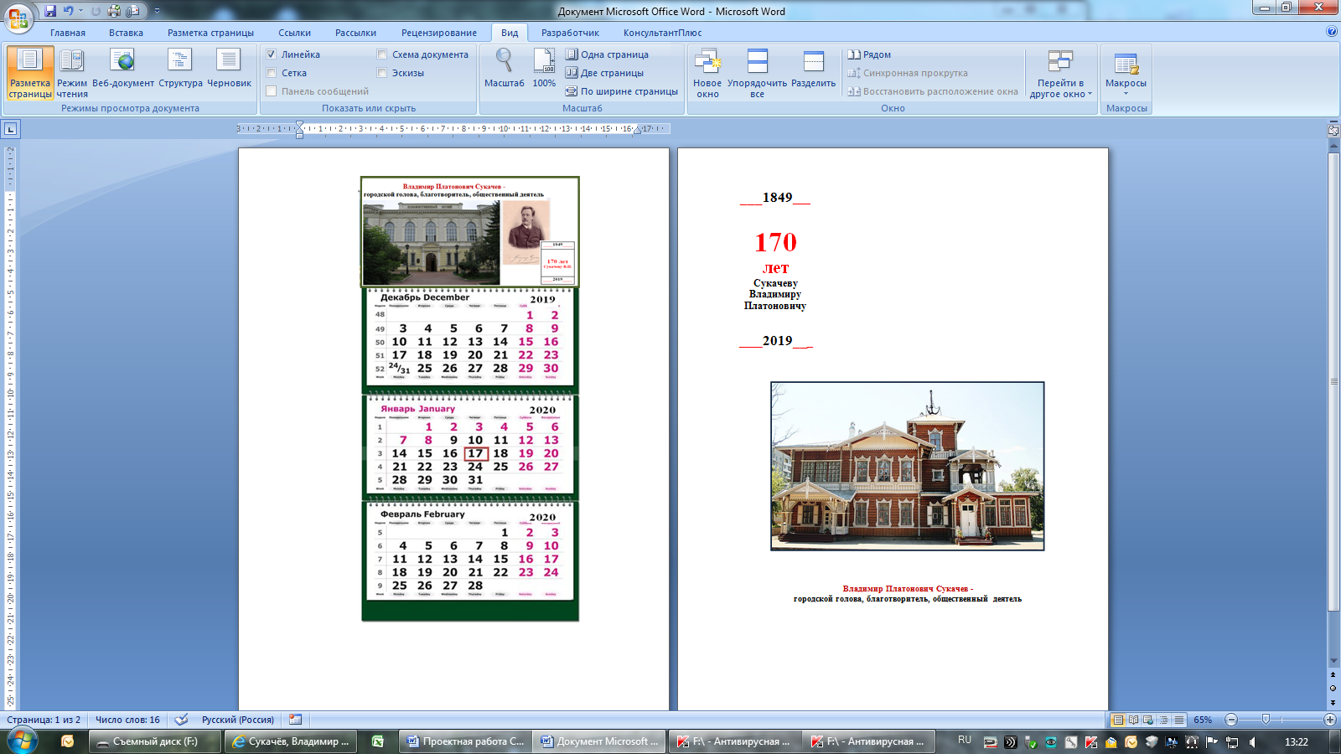Open the Разметка страницы ribbon tab
The height and width of the screenshot is (754, 1341).
210,33
